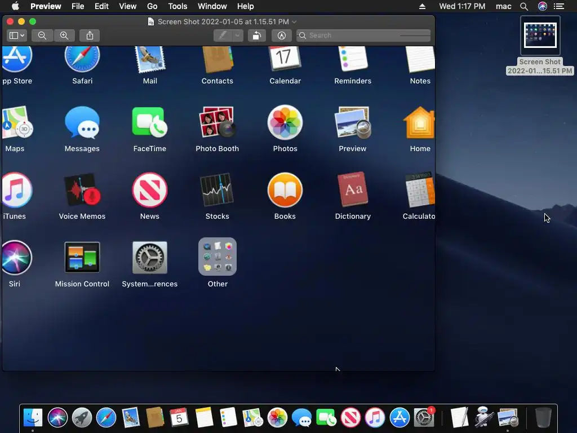Click the Books icon in the image

tap(285, 190)
